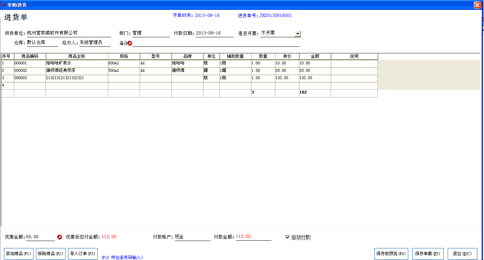
Task: Click the 单位 column header
Action: coord(212,56)
